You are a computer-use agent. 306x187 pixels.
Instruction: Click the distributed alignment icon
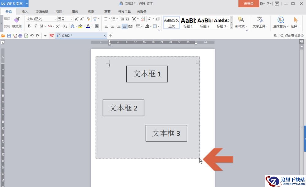pyautogui.click(x=130, y=26)
